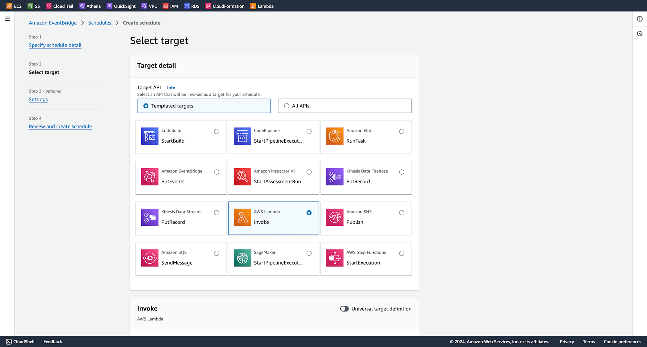Click the Amazon Inspector V1 icon

click(242, 177)
